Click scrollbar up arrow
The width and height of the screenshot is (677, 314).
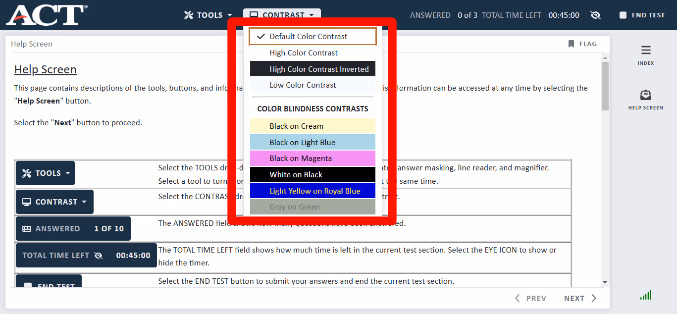point(605,58)
